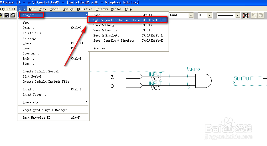Open the Options menu
This screenshot has width=267, height=146.
[x=102, y=9]
